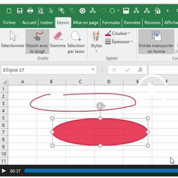Activate Sélection par lasso tool

coord(76,42)
